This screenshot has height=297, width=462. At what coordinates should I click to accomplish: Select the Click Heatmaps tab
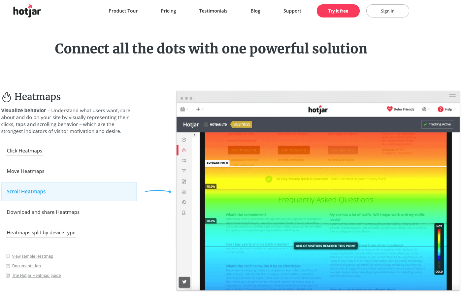24,151
